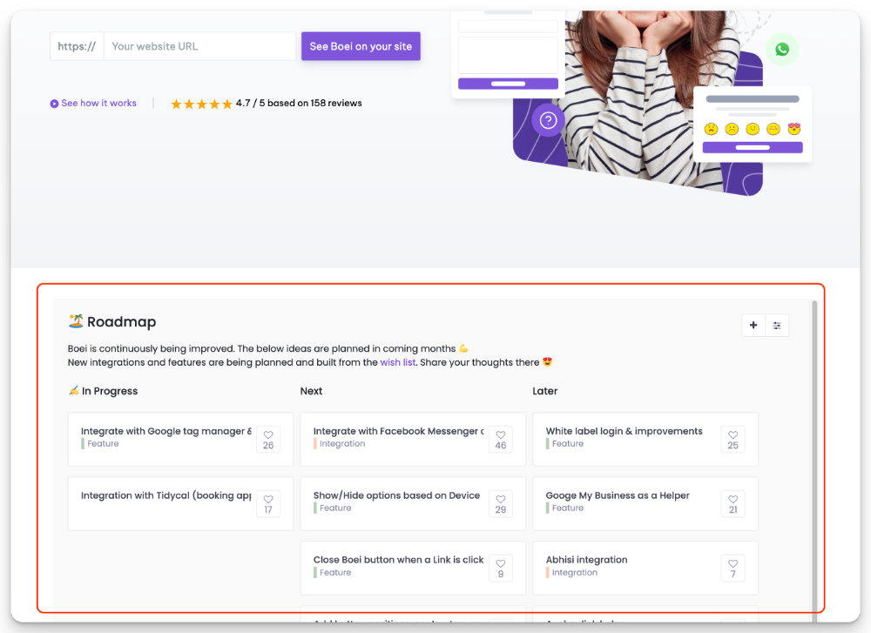Click the Your website URL input field
This screenshot has width=871, height=633.
(199, 46)
